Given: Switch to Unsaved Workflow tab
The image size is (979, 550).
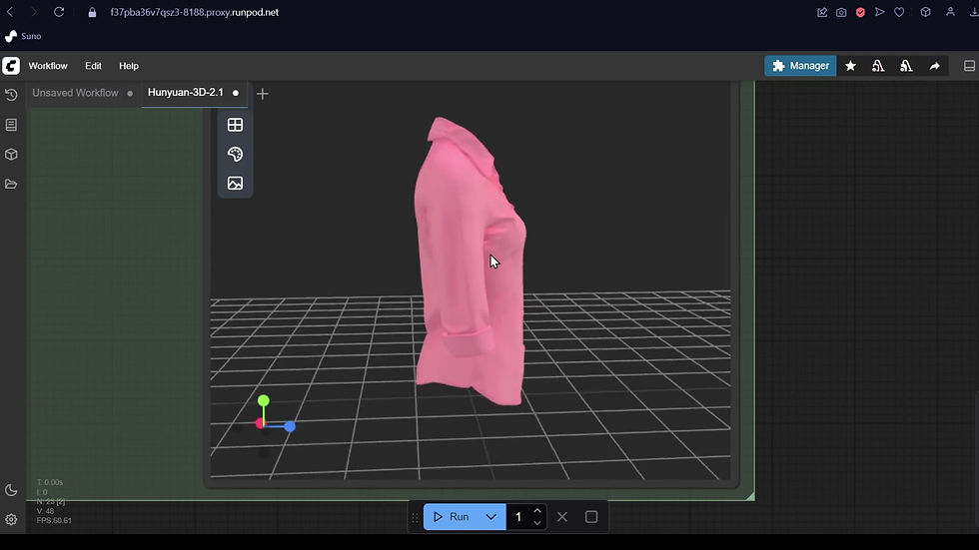Looking at the screenshot, I should [x=75, y=93].
